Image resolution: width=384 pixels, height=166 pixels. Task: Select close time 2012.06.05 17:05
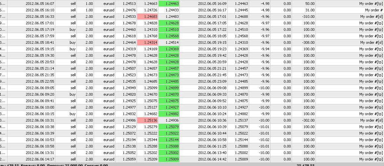tap(212, 23)
